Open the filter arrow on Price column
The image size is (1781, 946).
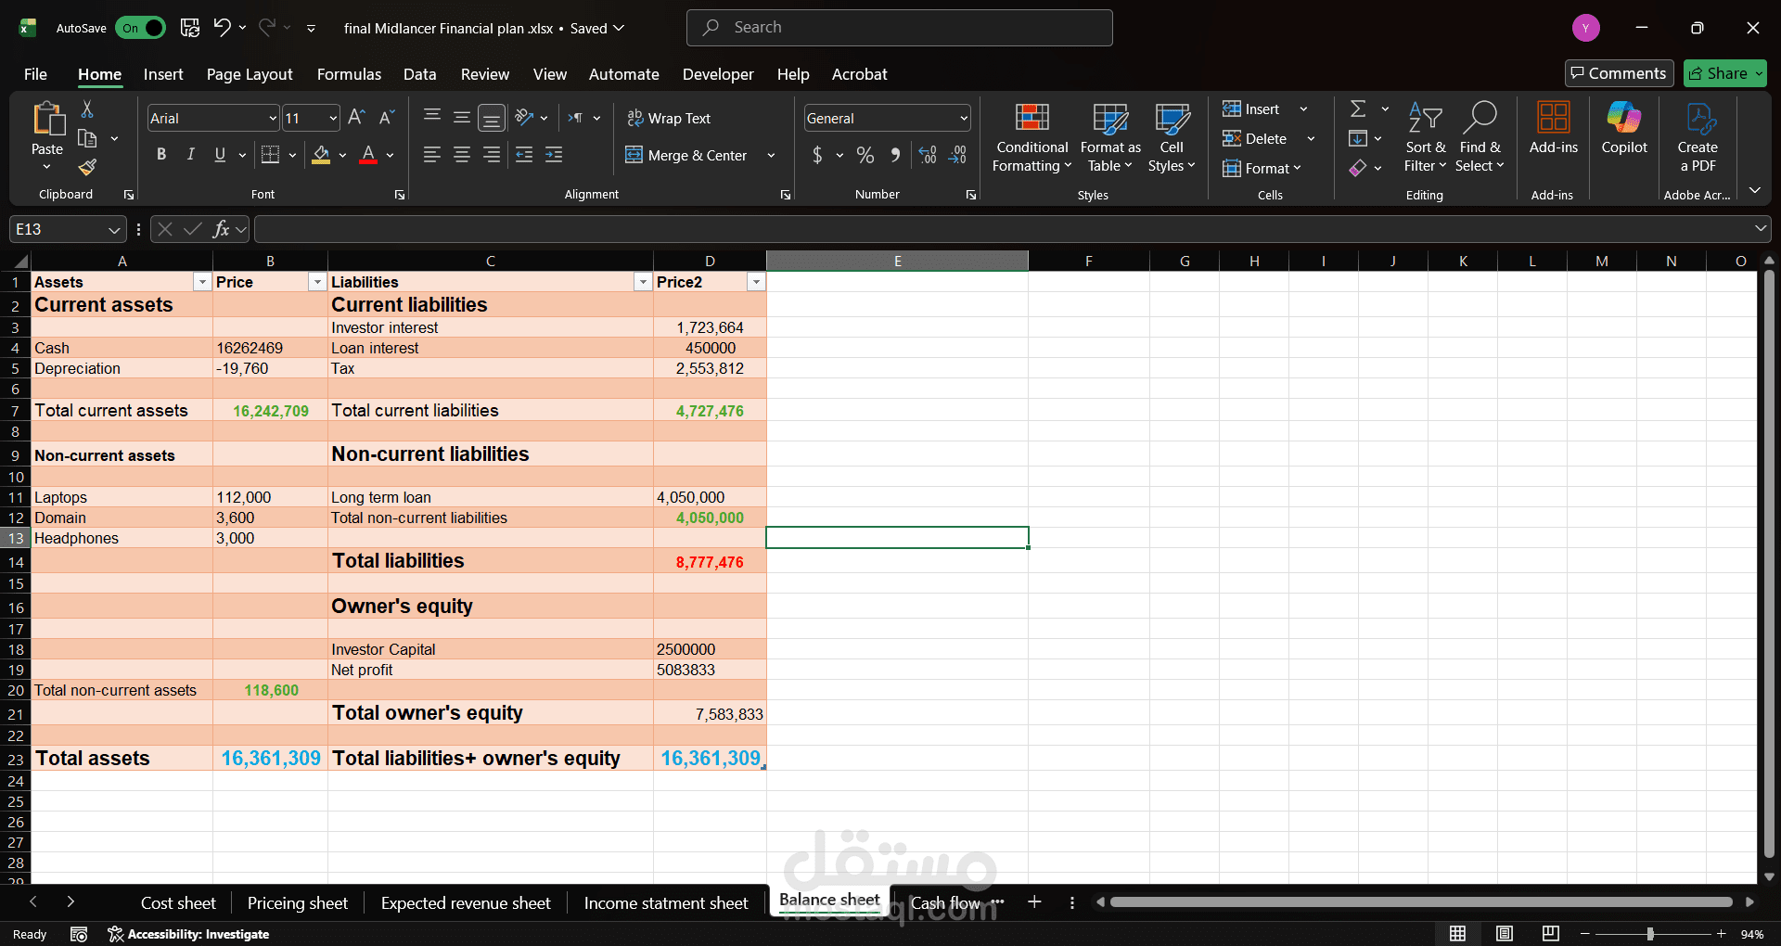pyautogui.click(x=317, y=281)
